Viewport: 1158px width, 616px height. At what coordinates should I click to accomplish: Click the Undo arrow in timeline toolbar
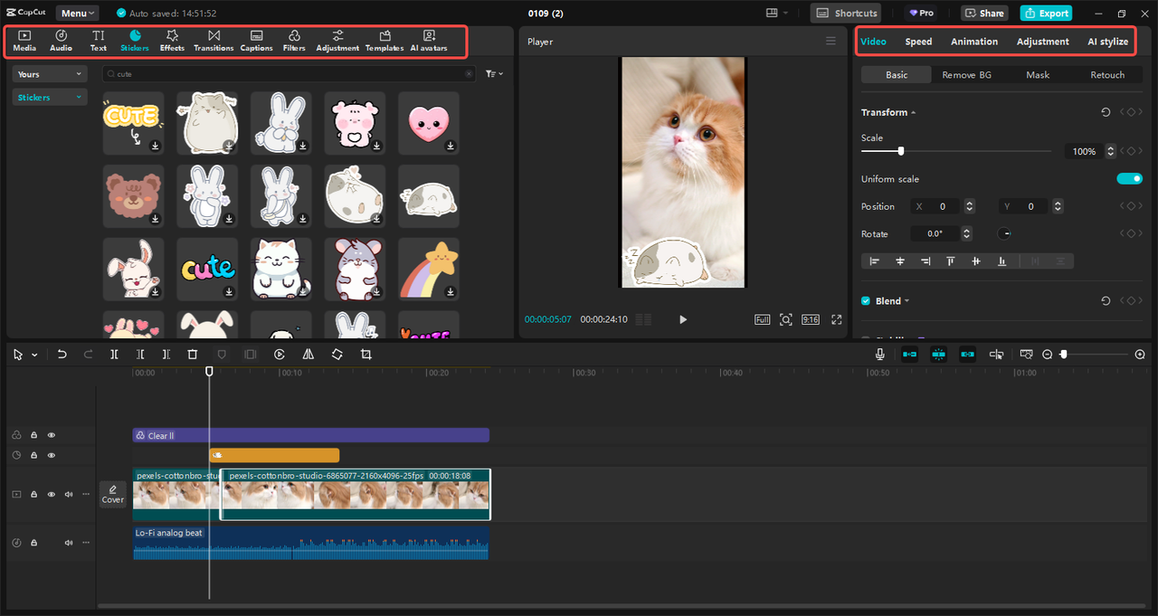coord(62,355)
